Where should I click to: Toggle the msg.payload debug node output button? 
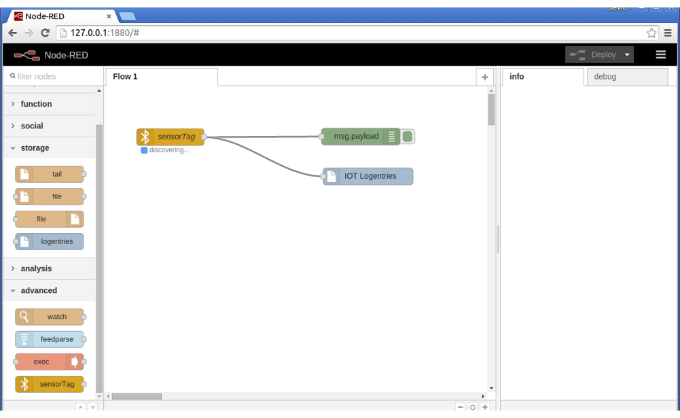coord(408,137)
